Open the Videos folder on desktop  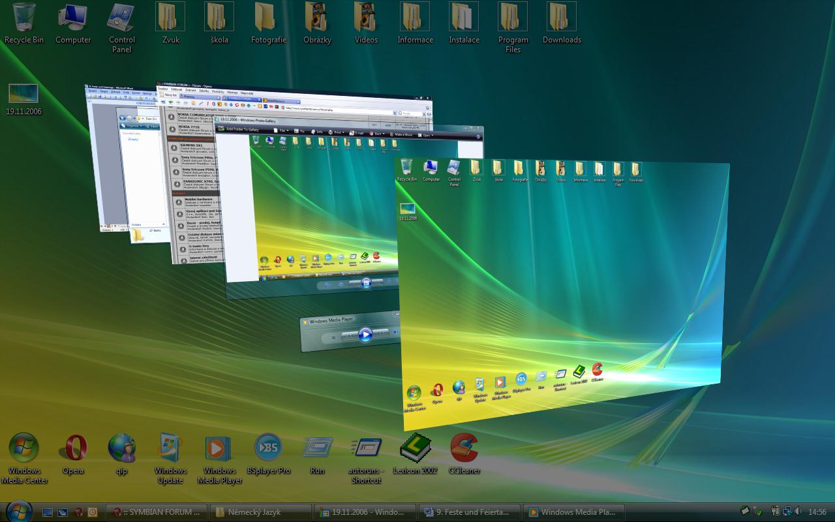[366, 23]
